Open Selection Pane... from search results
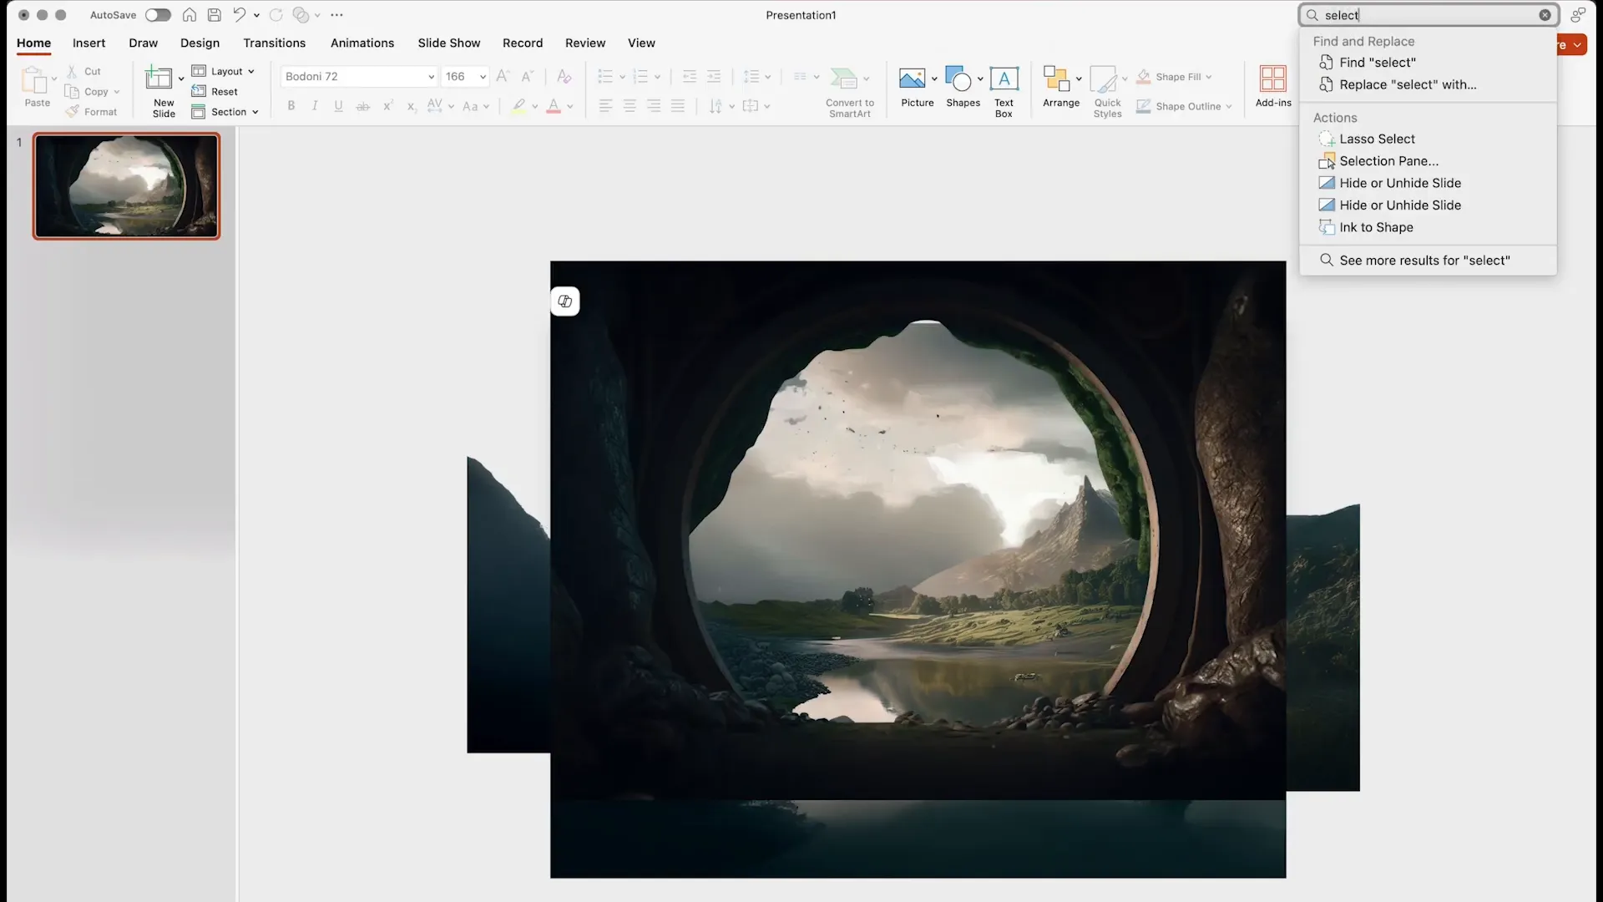 (x=1428, y=161)
